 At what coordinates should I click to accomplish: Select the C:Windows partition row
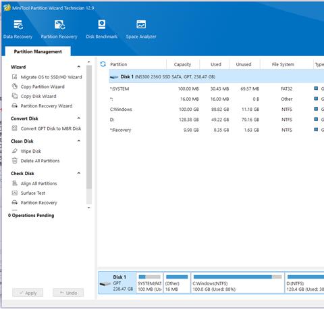(x=217, y=110)
